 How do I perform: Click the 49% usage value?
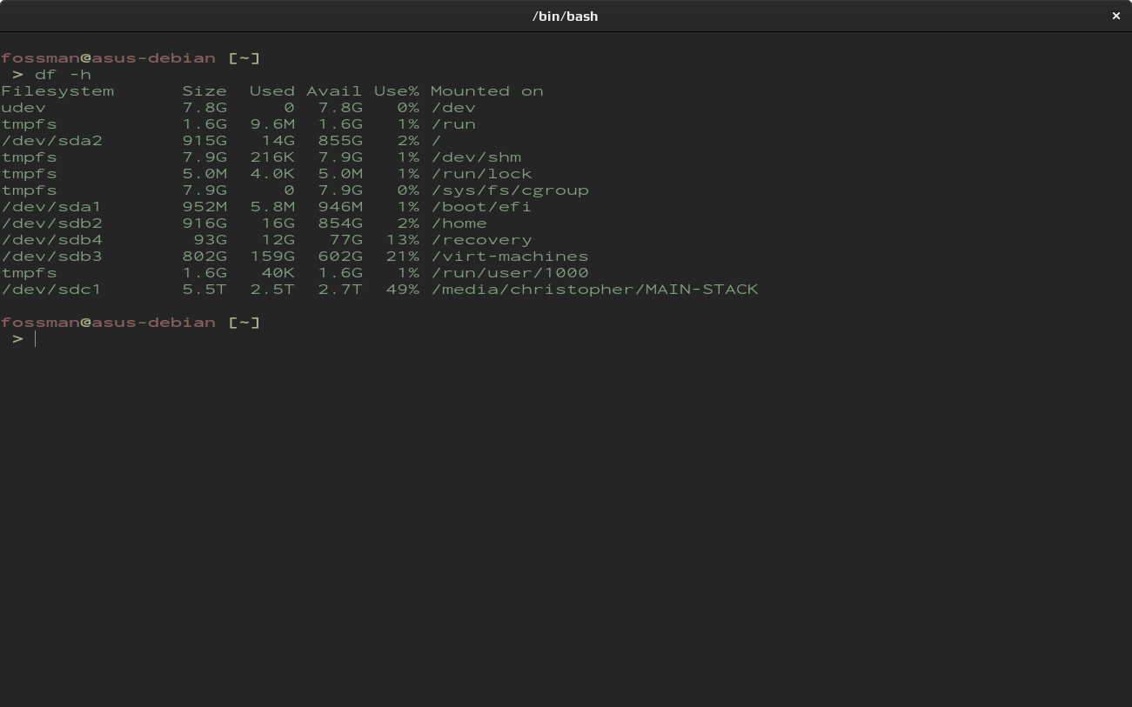tap(403, 290)
